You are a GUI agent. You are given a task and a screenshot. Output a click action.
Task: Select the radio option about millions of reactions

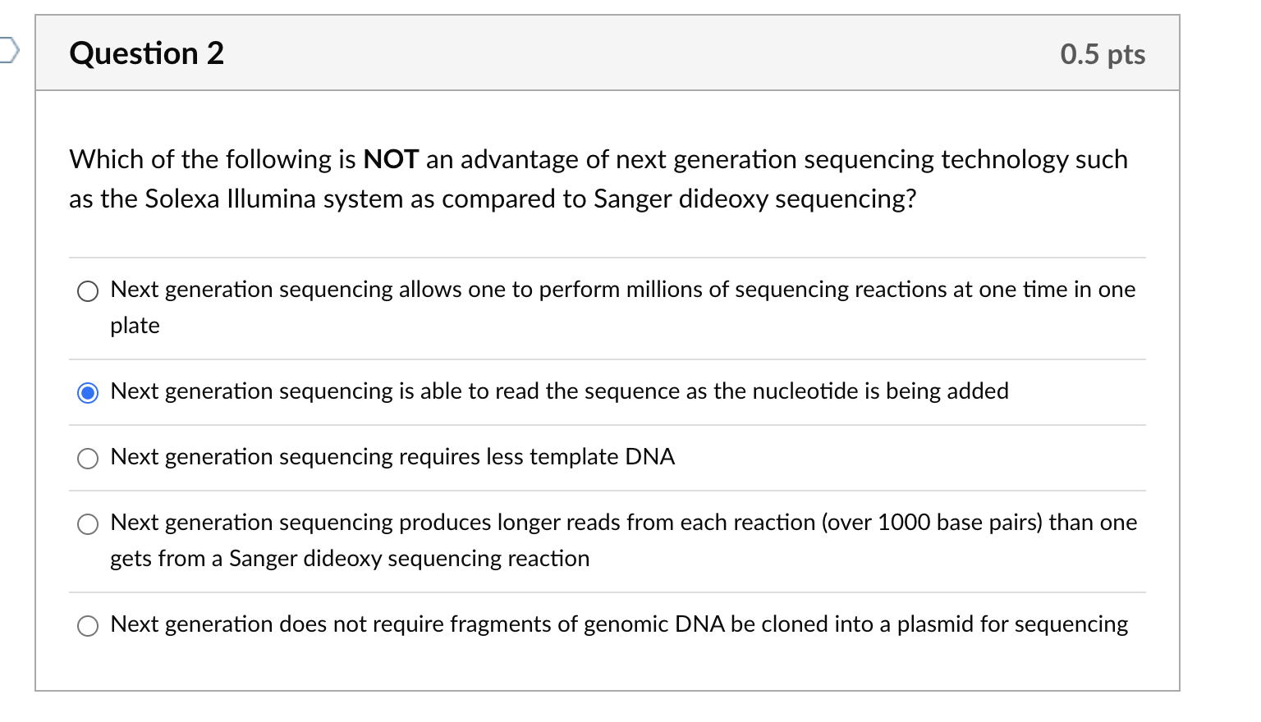tap(88, 290)
